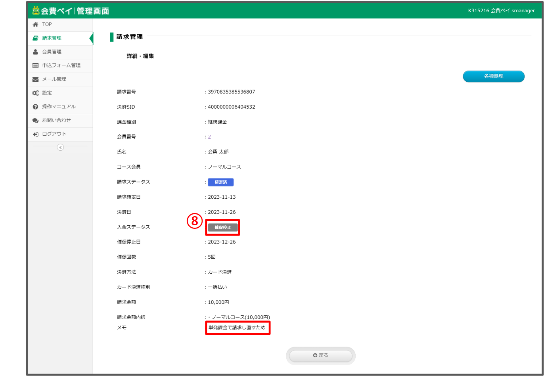Click the 会員管理 person icon
This screenshot has height=376, width=544.
tap(36, 52)
